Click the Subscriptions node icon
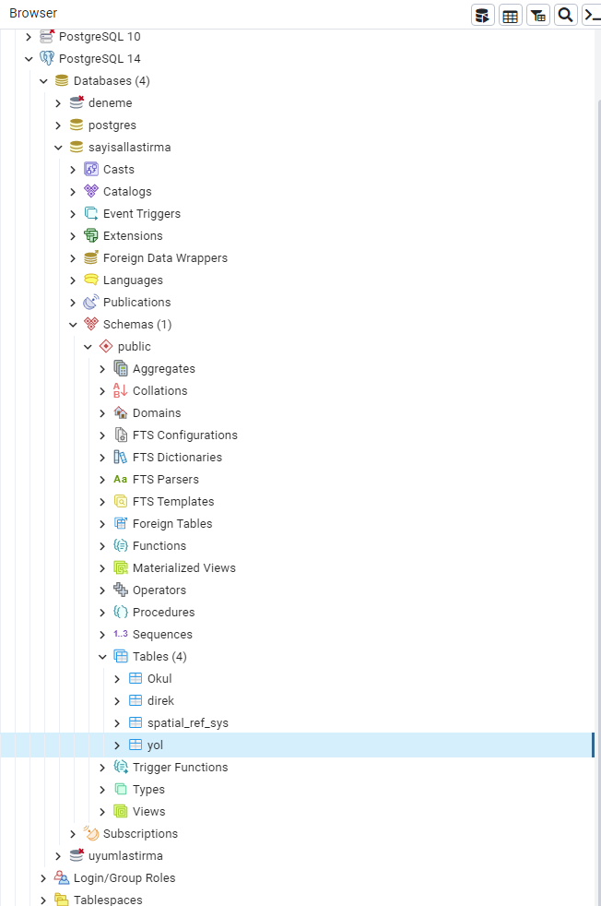Viewport: 601px width, 906px height. pos(91,834)
